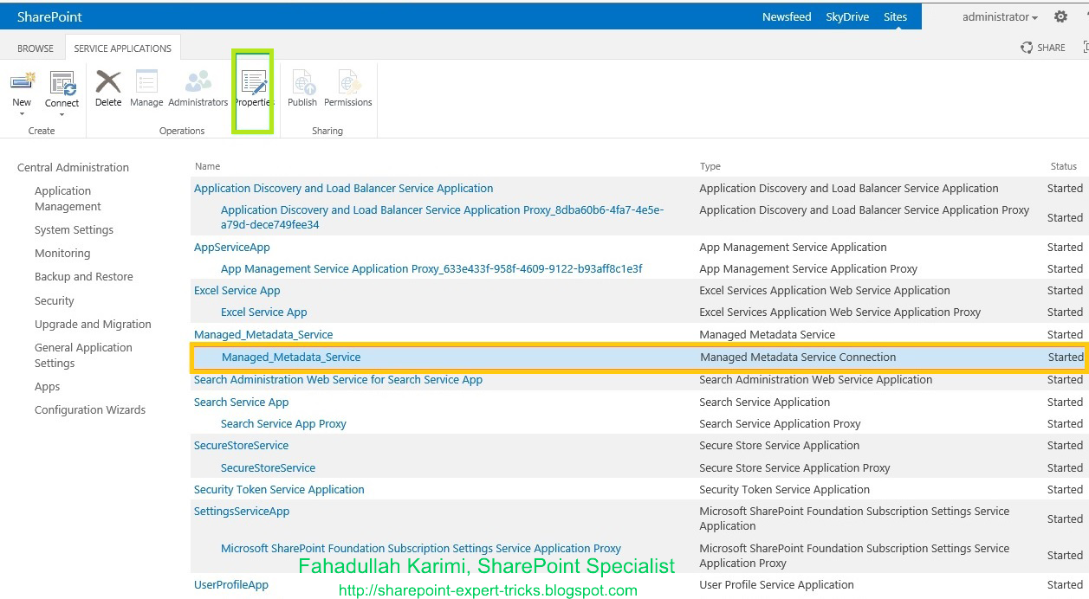The image size is (1089, 599).
Task: Open the Managed_Metadata_Service Connection link
Action: (x=291, y=357)
